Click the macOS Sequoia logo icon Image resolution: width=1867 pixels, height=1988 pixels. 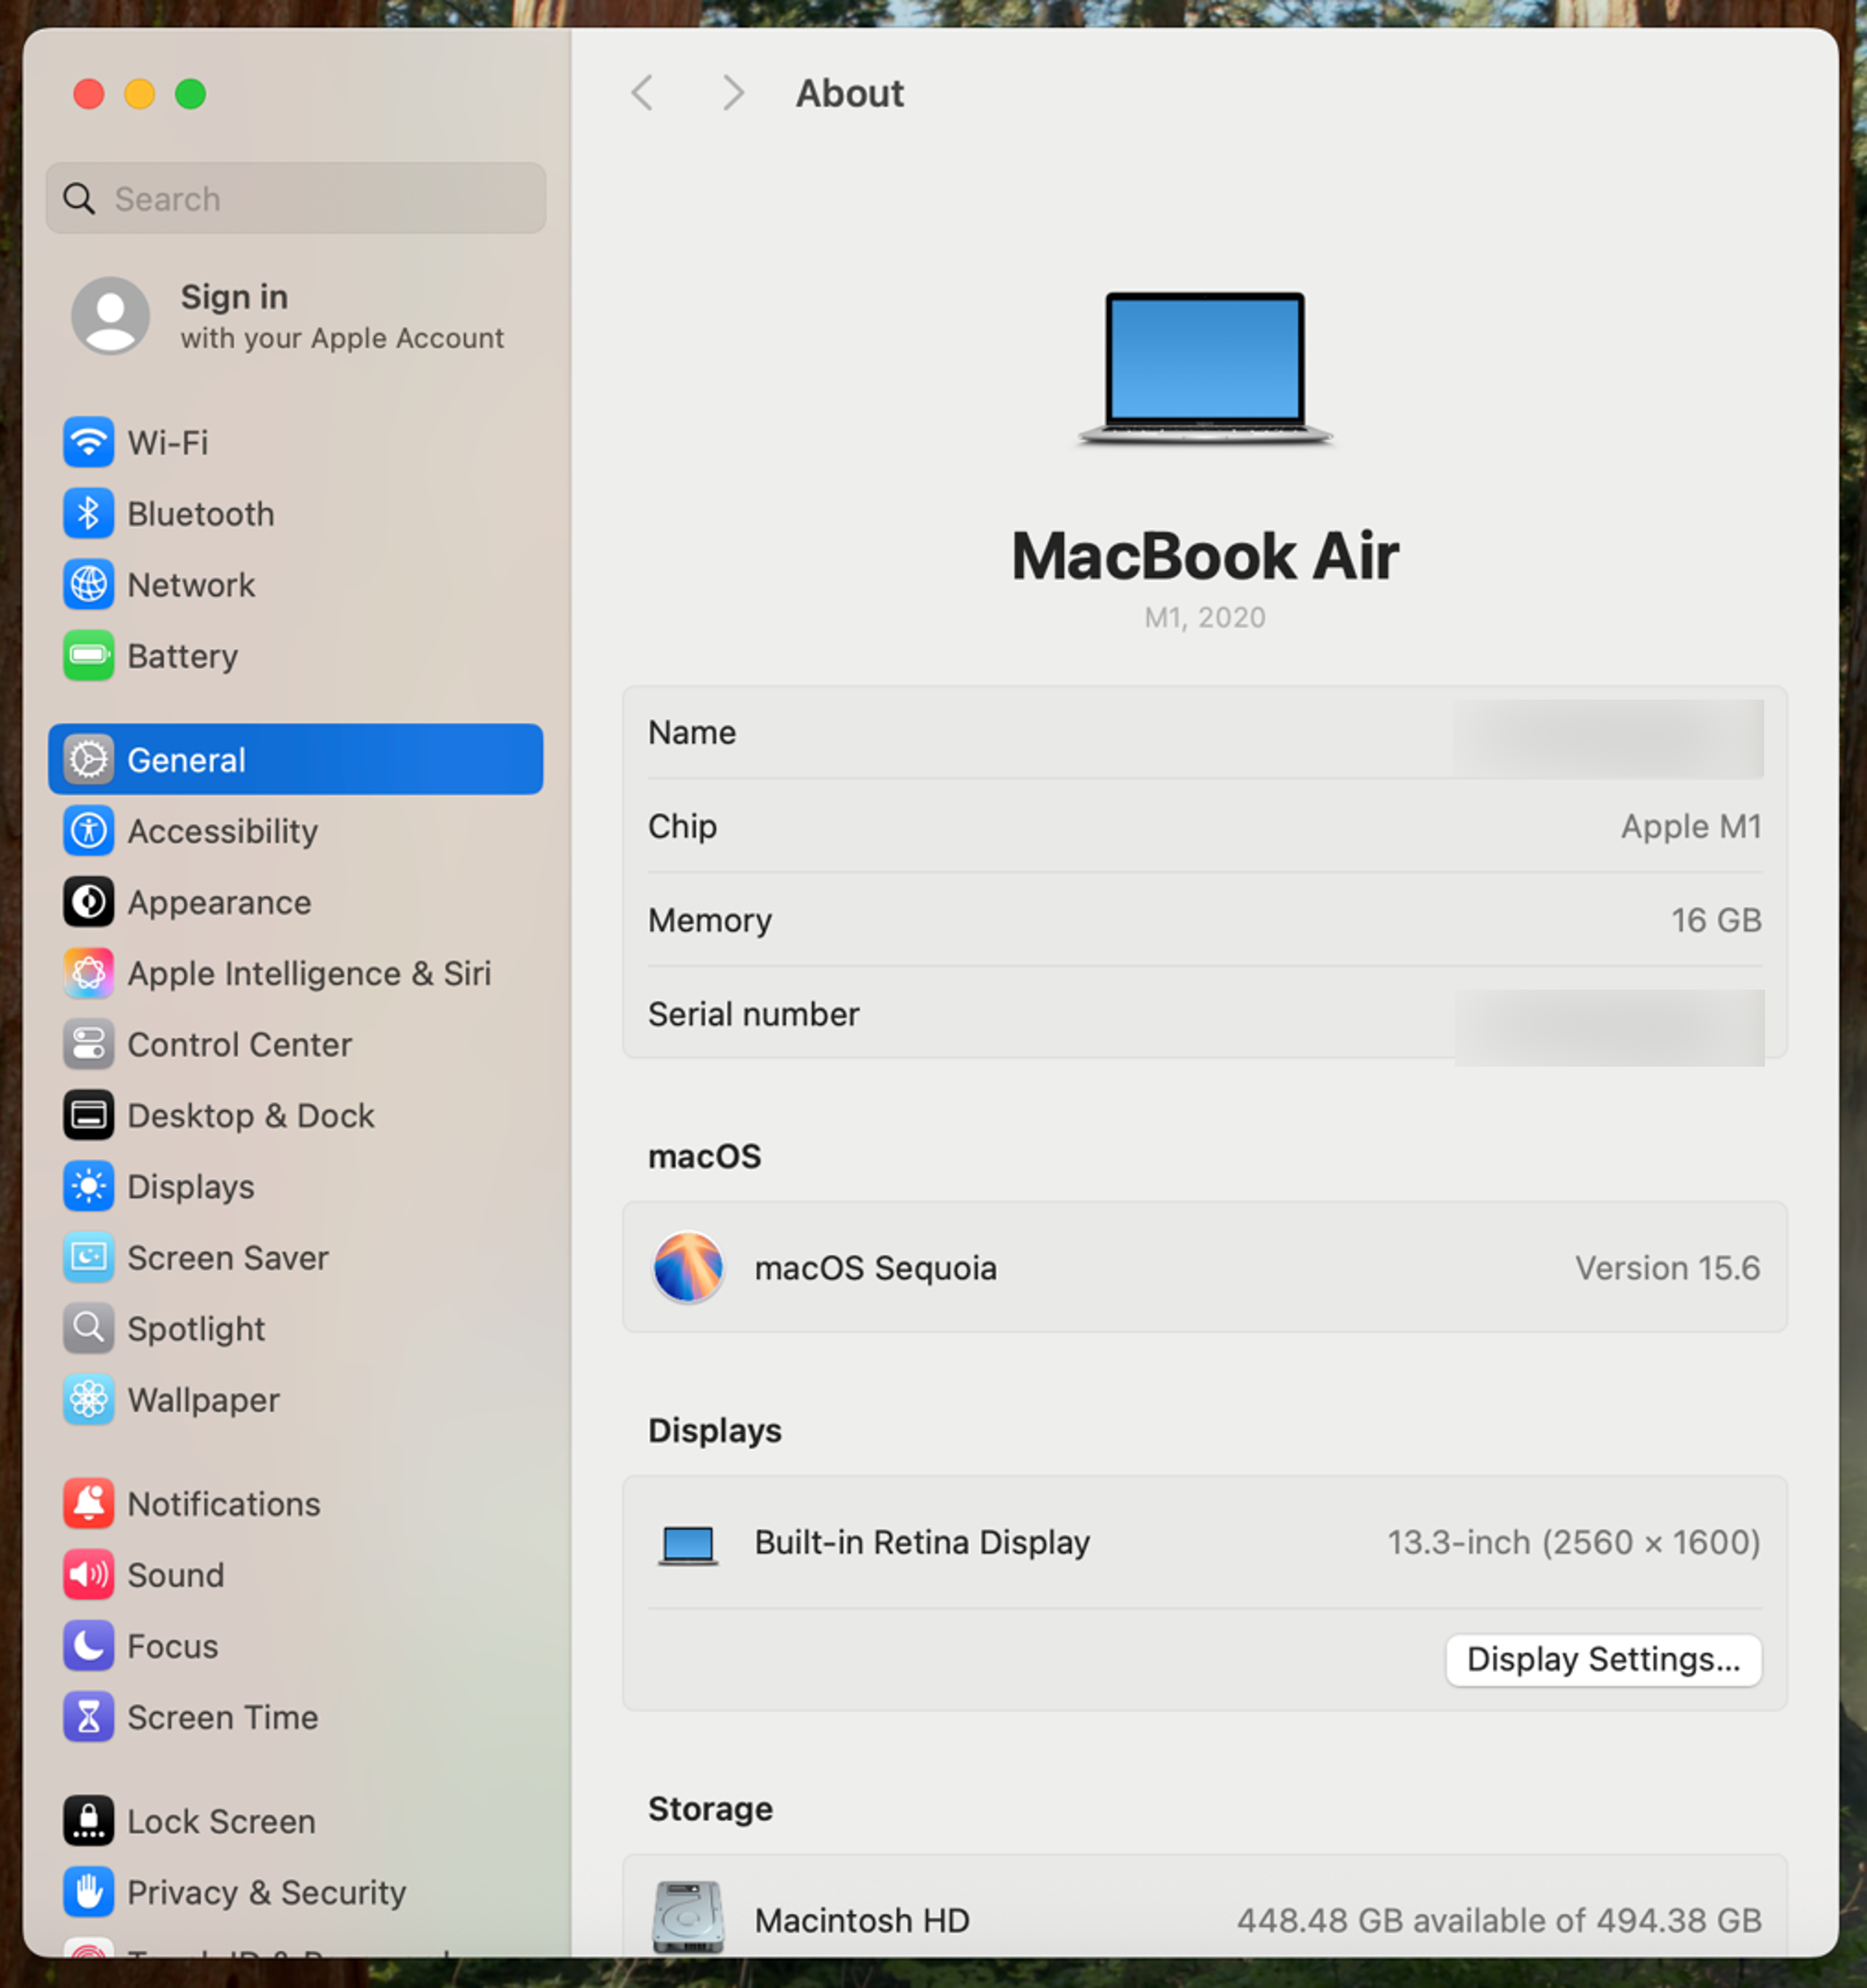(x=688, y=1267)
